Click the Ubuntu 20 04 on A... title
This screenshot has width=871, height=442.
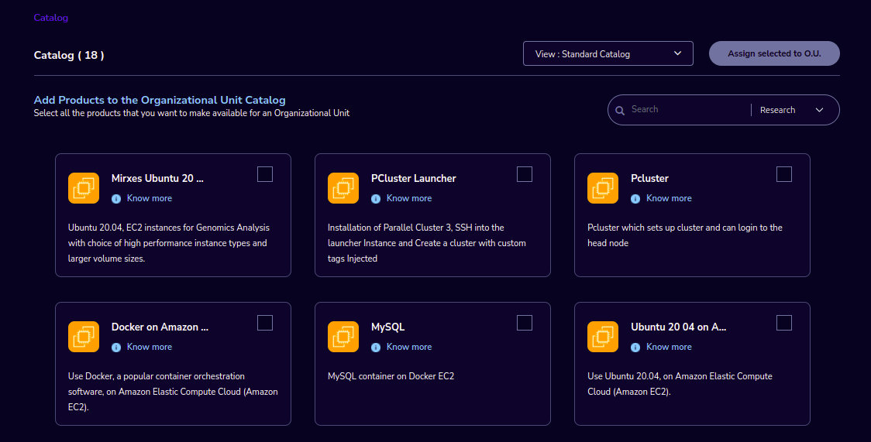tap(678, 327)
